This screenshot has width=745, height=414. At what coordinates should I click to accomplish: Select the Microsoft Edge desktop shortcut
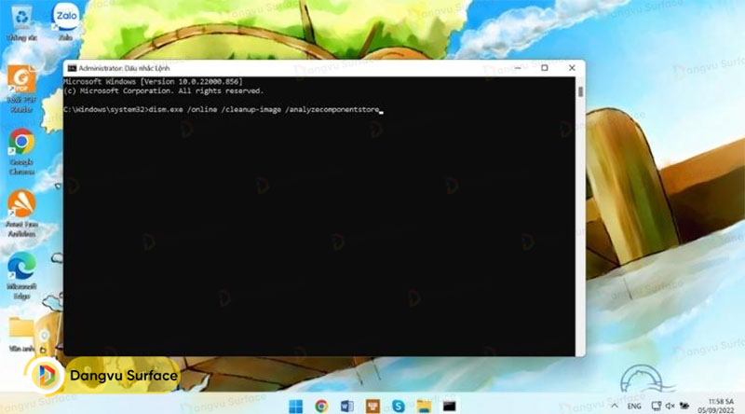pyautogui.click(x=21, y=276)
